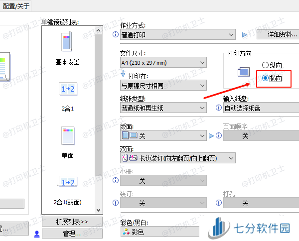Viewport: 299px width, 241px height.
Task: Pick the 单面 preset icon
Action: tap(68, 135)
